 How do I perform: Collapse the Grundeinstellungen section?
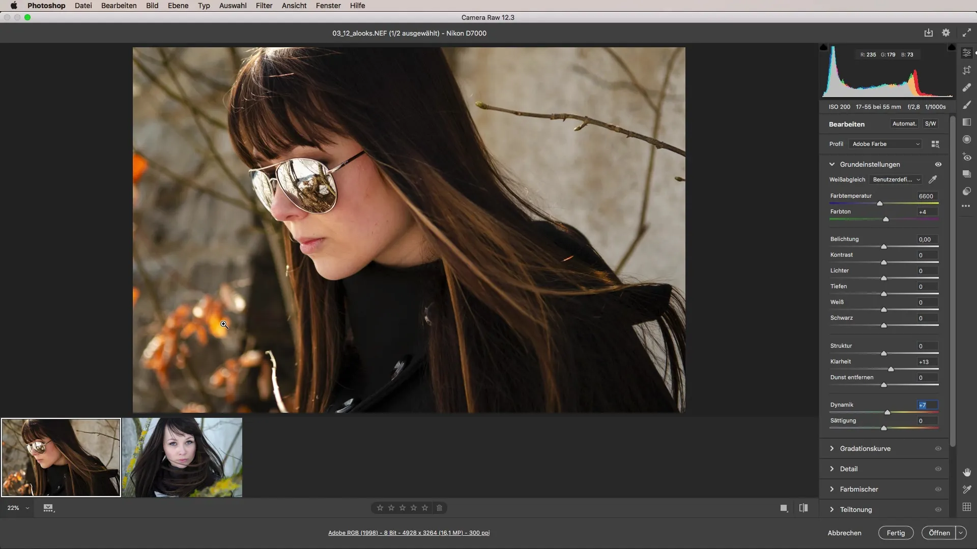click(x=832, y=164)
